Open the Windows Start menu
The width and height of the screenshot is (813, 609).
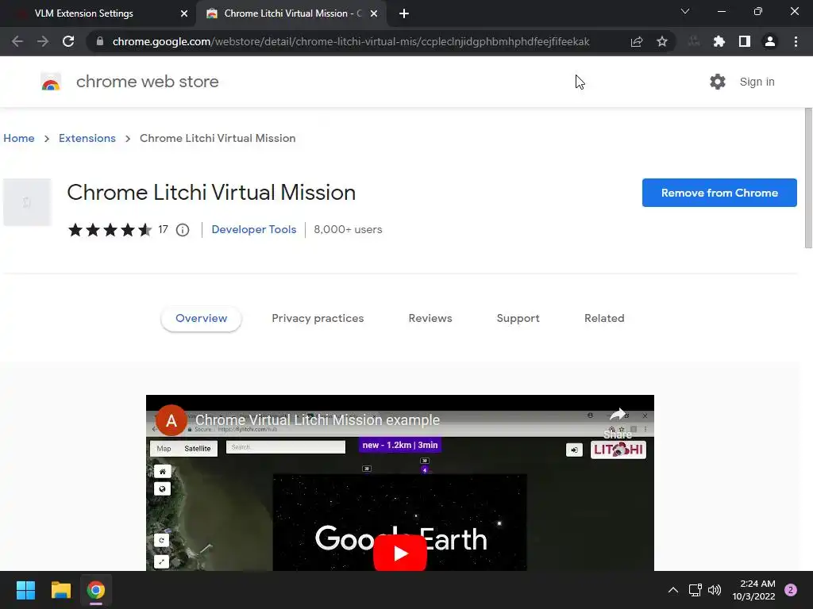(x=25, y=590)
